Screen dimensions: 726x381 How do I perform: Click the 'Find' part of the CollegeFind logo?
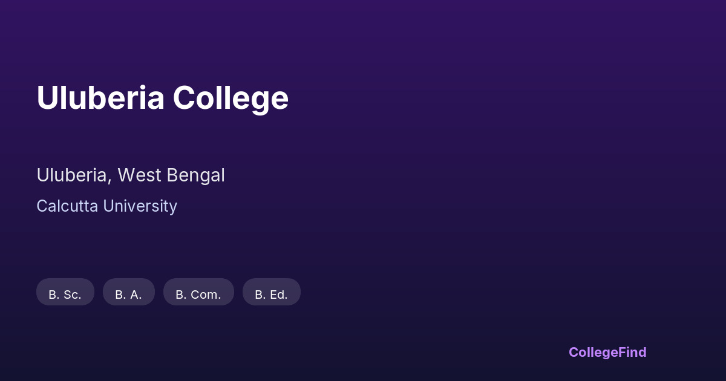[x=632, y=352]
